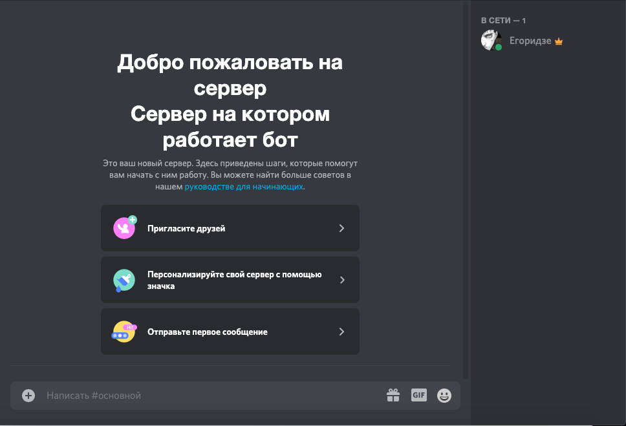Select the Егоридзе username in member list
Screen dimensions: 626x426
click(530, 41)
